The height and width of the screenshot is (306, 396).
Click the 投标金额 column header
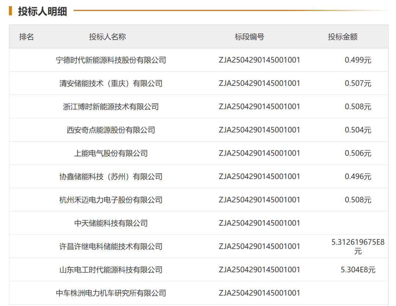click(343, 37)
